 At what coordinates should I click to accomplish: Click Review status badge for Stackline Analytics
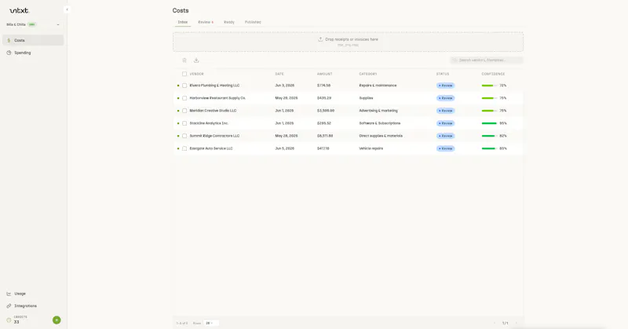pyautogui.click(x=445, y=123)
